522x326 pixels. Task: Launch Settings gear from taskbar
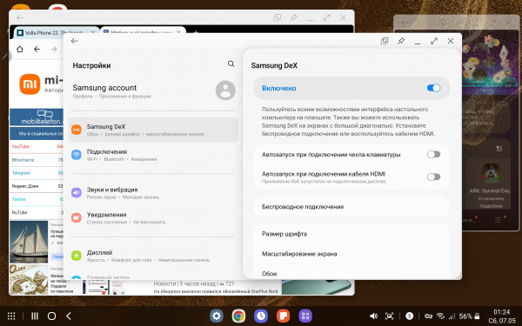(217, 316)
